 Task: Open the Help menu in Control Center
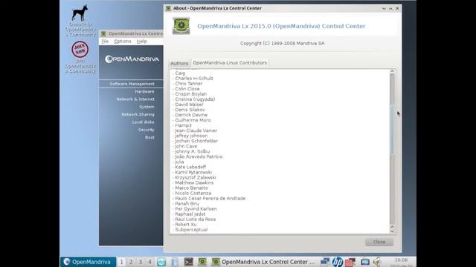tap(141, 42)
